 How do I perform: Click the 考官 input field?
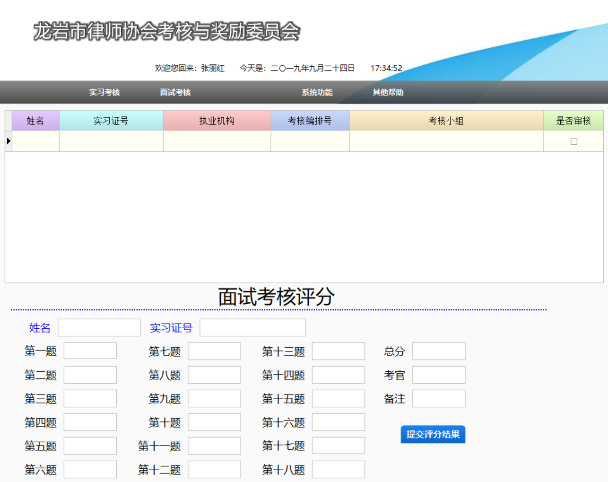coord(439,375)
